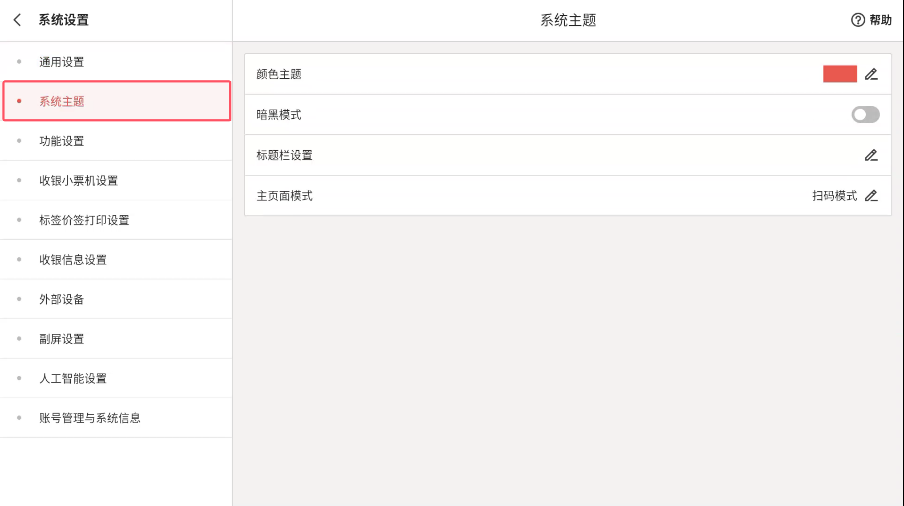
Task: Click the edit icon next to 扫码模式
Action: point(871,196)
